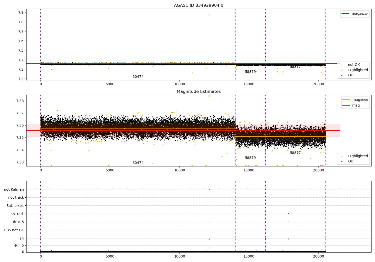Viewport: 375px width, 262px height.
Task: Click the 7.37 y-axis tick label
Action: [x=20, y=113]
